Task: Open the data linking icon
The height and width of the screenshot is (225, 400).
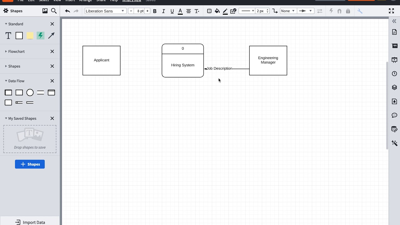Action: point(394,129)
